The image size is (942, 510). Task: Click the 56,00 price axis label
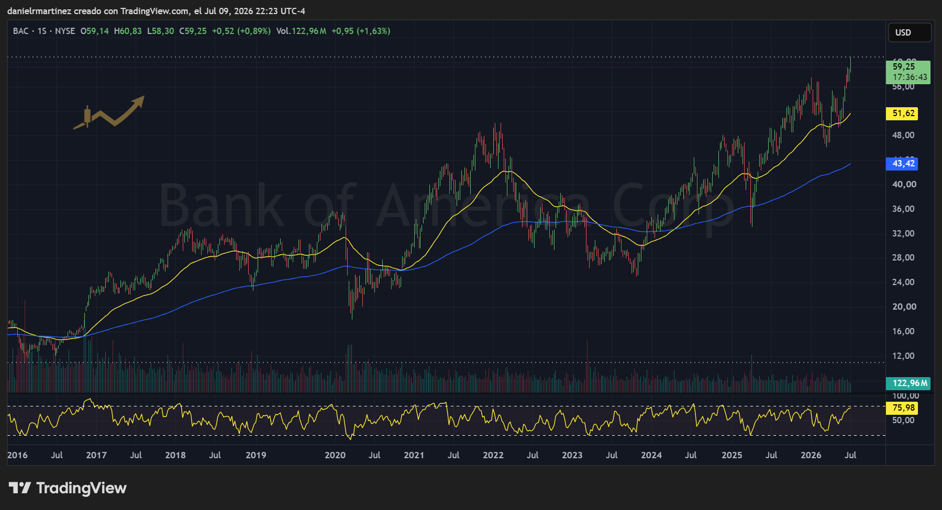904,87
